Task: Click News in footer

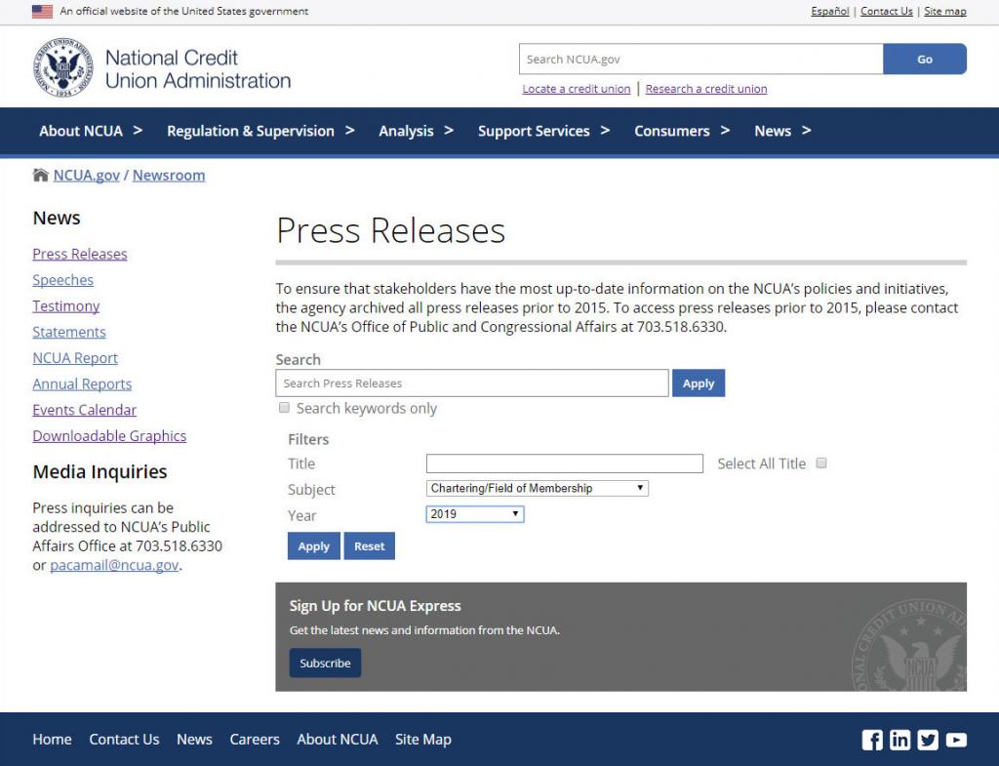Action: [x=194, y=740]
